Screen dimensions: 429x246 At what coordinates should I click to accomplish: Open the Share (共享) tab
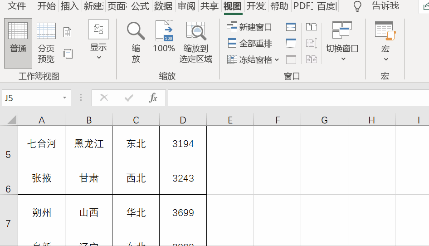pos(210,6)
